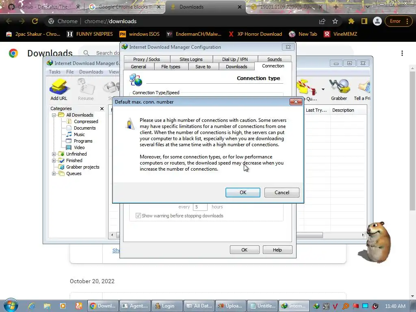416x312 pixels.
Task: Open Windows Explorer from taskbar
Action: click(x=47, y=306)
